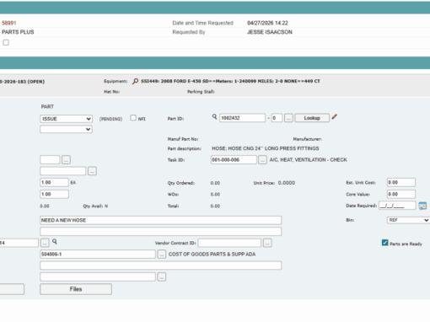This screenshot has width=430, height=322.
Task: Click the empty field below NEED A NEW HOSE
Action: [160, 232]
